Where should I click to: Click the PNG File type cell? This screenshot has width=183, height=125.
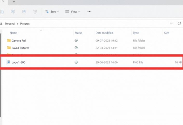[138, 63]
